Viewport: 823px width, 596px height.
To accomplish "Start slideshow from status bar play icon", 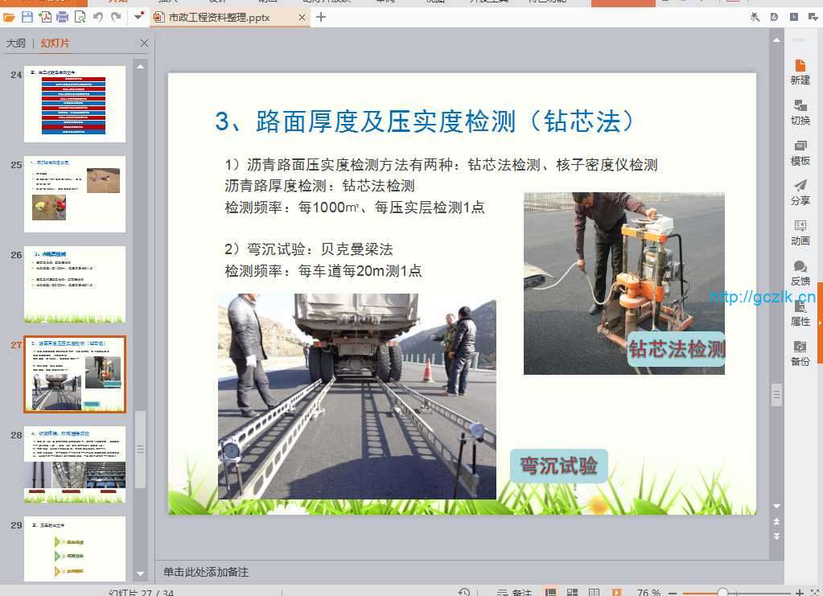I will 616,593.
